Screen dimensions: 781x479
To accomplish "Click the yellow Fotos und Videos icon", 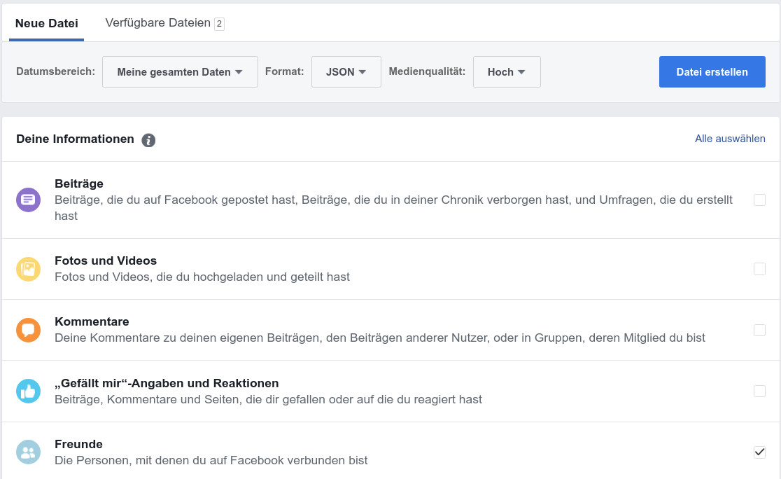I will coord(28,269).
